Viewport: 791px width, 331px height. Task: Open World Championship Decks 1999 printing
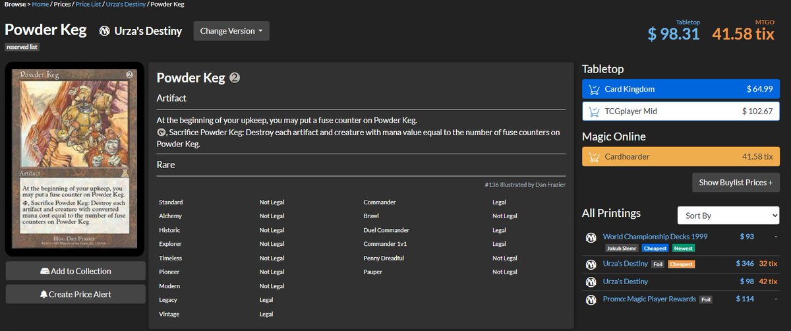point(654,236)
